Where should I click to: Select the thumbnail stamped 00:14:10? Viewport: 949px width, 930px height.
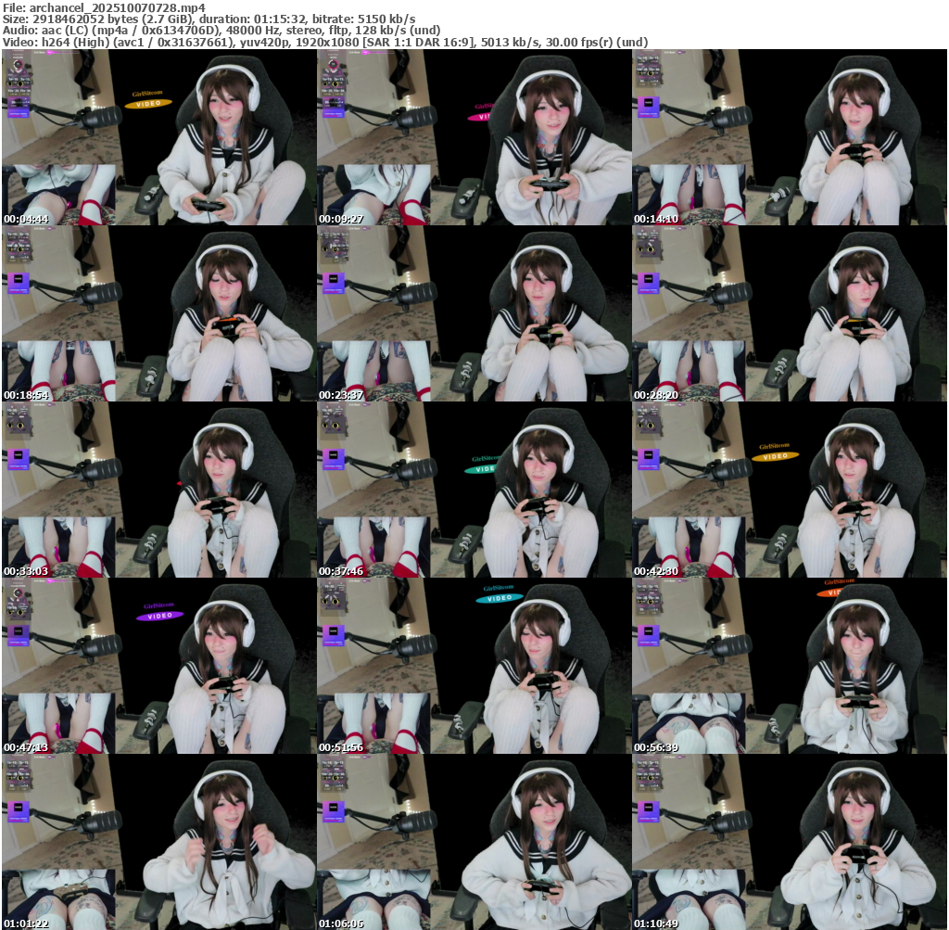click(790, 137)
